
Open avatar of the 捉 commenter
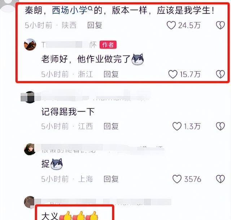[x=30, y=149]
